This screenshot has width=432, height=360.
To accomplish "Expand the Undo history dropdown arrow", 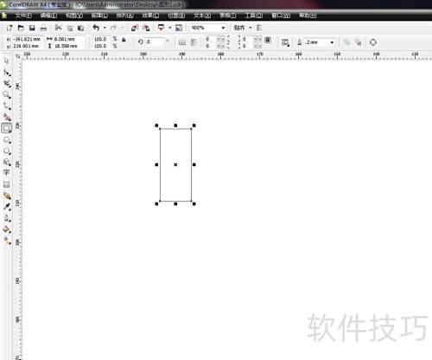I will (x=105, y=28).
